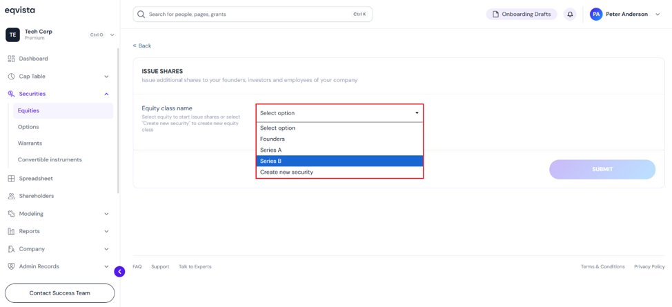Viewport: 672px width, 307px height.
Task: Open Peter Anderson account menu chevron
Action: 658,14
